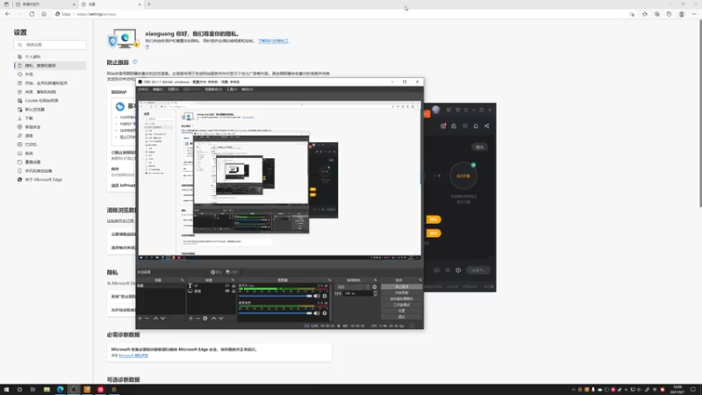Click volume slider of second mixer channel
702x395 pixels.
pyautogui.click(x=276, y=313)
